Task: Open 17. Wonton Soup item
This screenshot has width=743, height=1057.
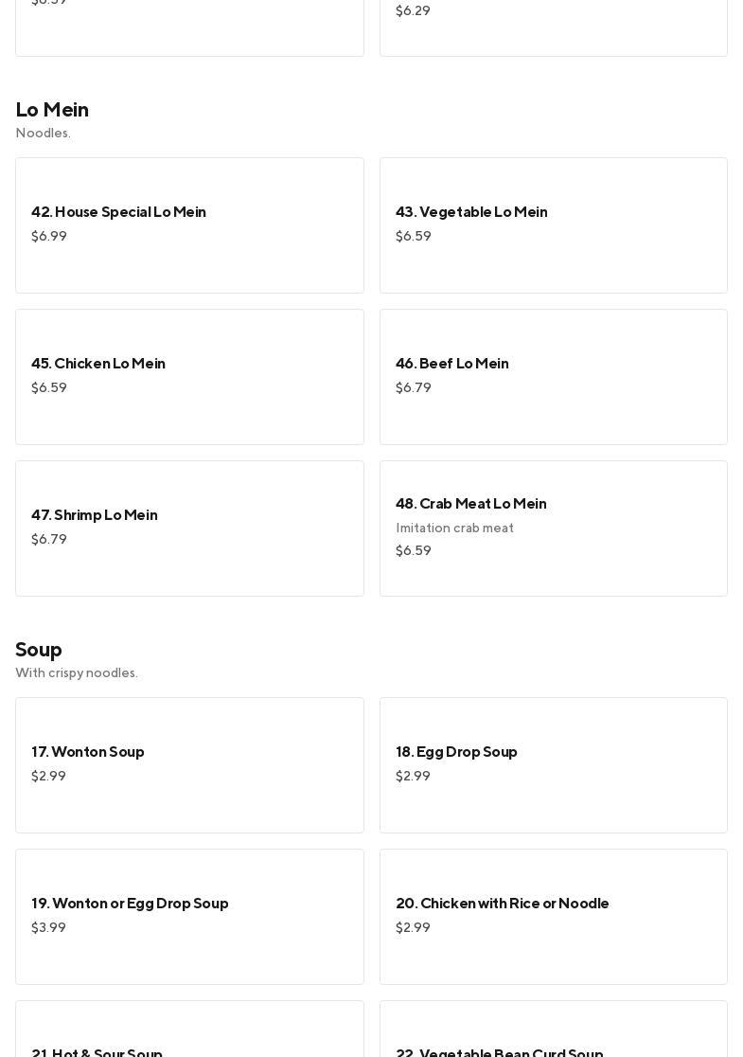Action: point(189,764)
